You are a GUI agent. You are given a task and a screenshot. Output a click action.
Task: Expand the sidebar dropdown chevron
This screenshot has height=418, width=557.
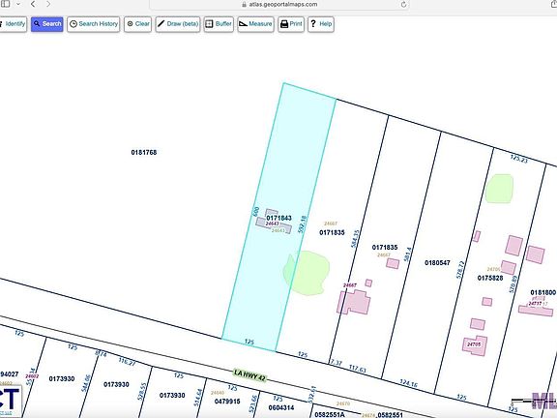[18, 4]
